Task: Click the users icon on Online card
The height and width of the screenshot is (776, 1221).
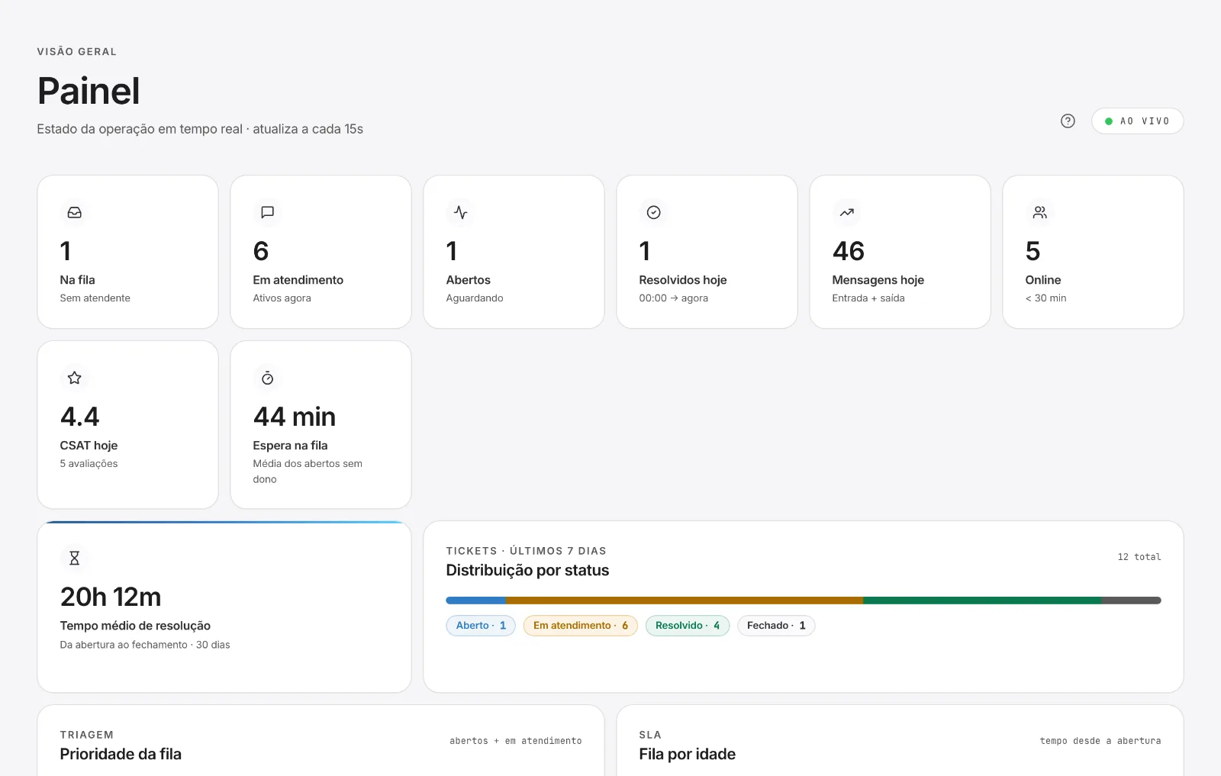Action: 1039,212
